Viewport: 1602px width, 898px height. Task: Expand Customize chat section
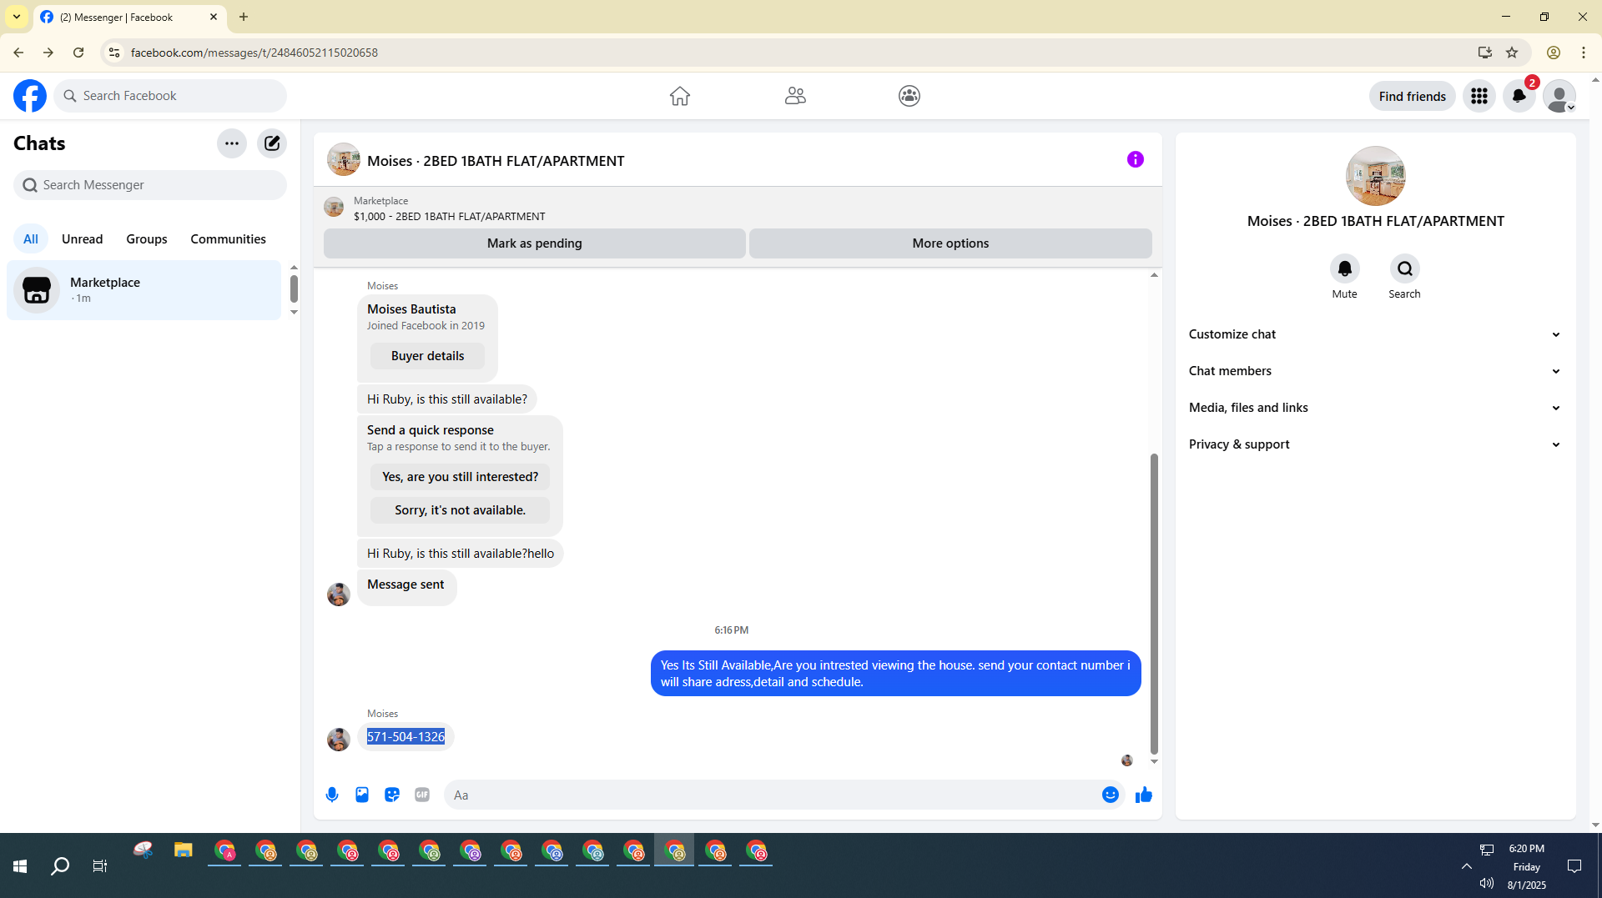[1375, 334]
